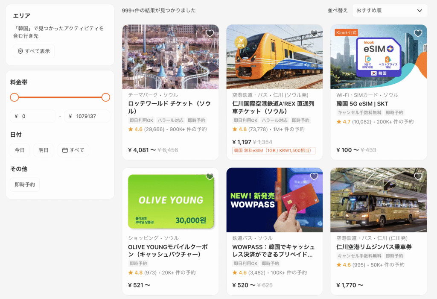Screen dimensions: 437x299
Task: Click the location pin icon in すべて表示
Action: [20, 51]
